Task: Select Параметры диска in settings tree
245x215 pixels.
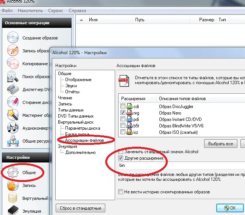Action: [83, 128]
